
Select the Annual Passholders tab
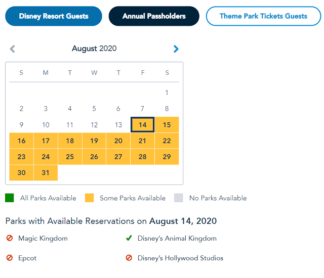click(x=154, y=16)
